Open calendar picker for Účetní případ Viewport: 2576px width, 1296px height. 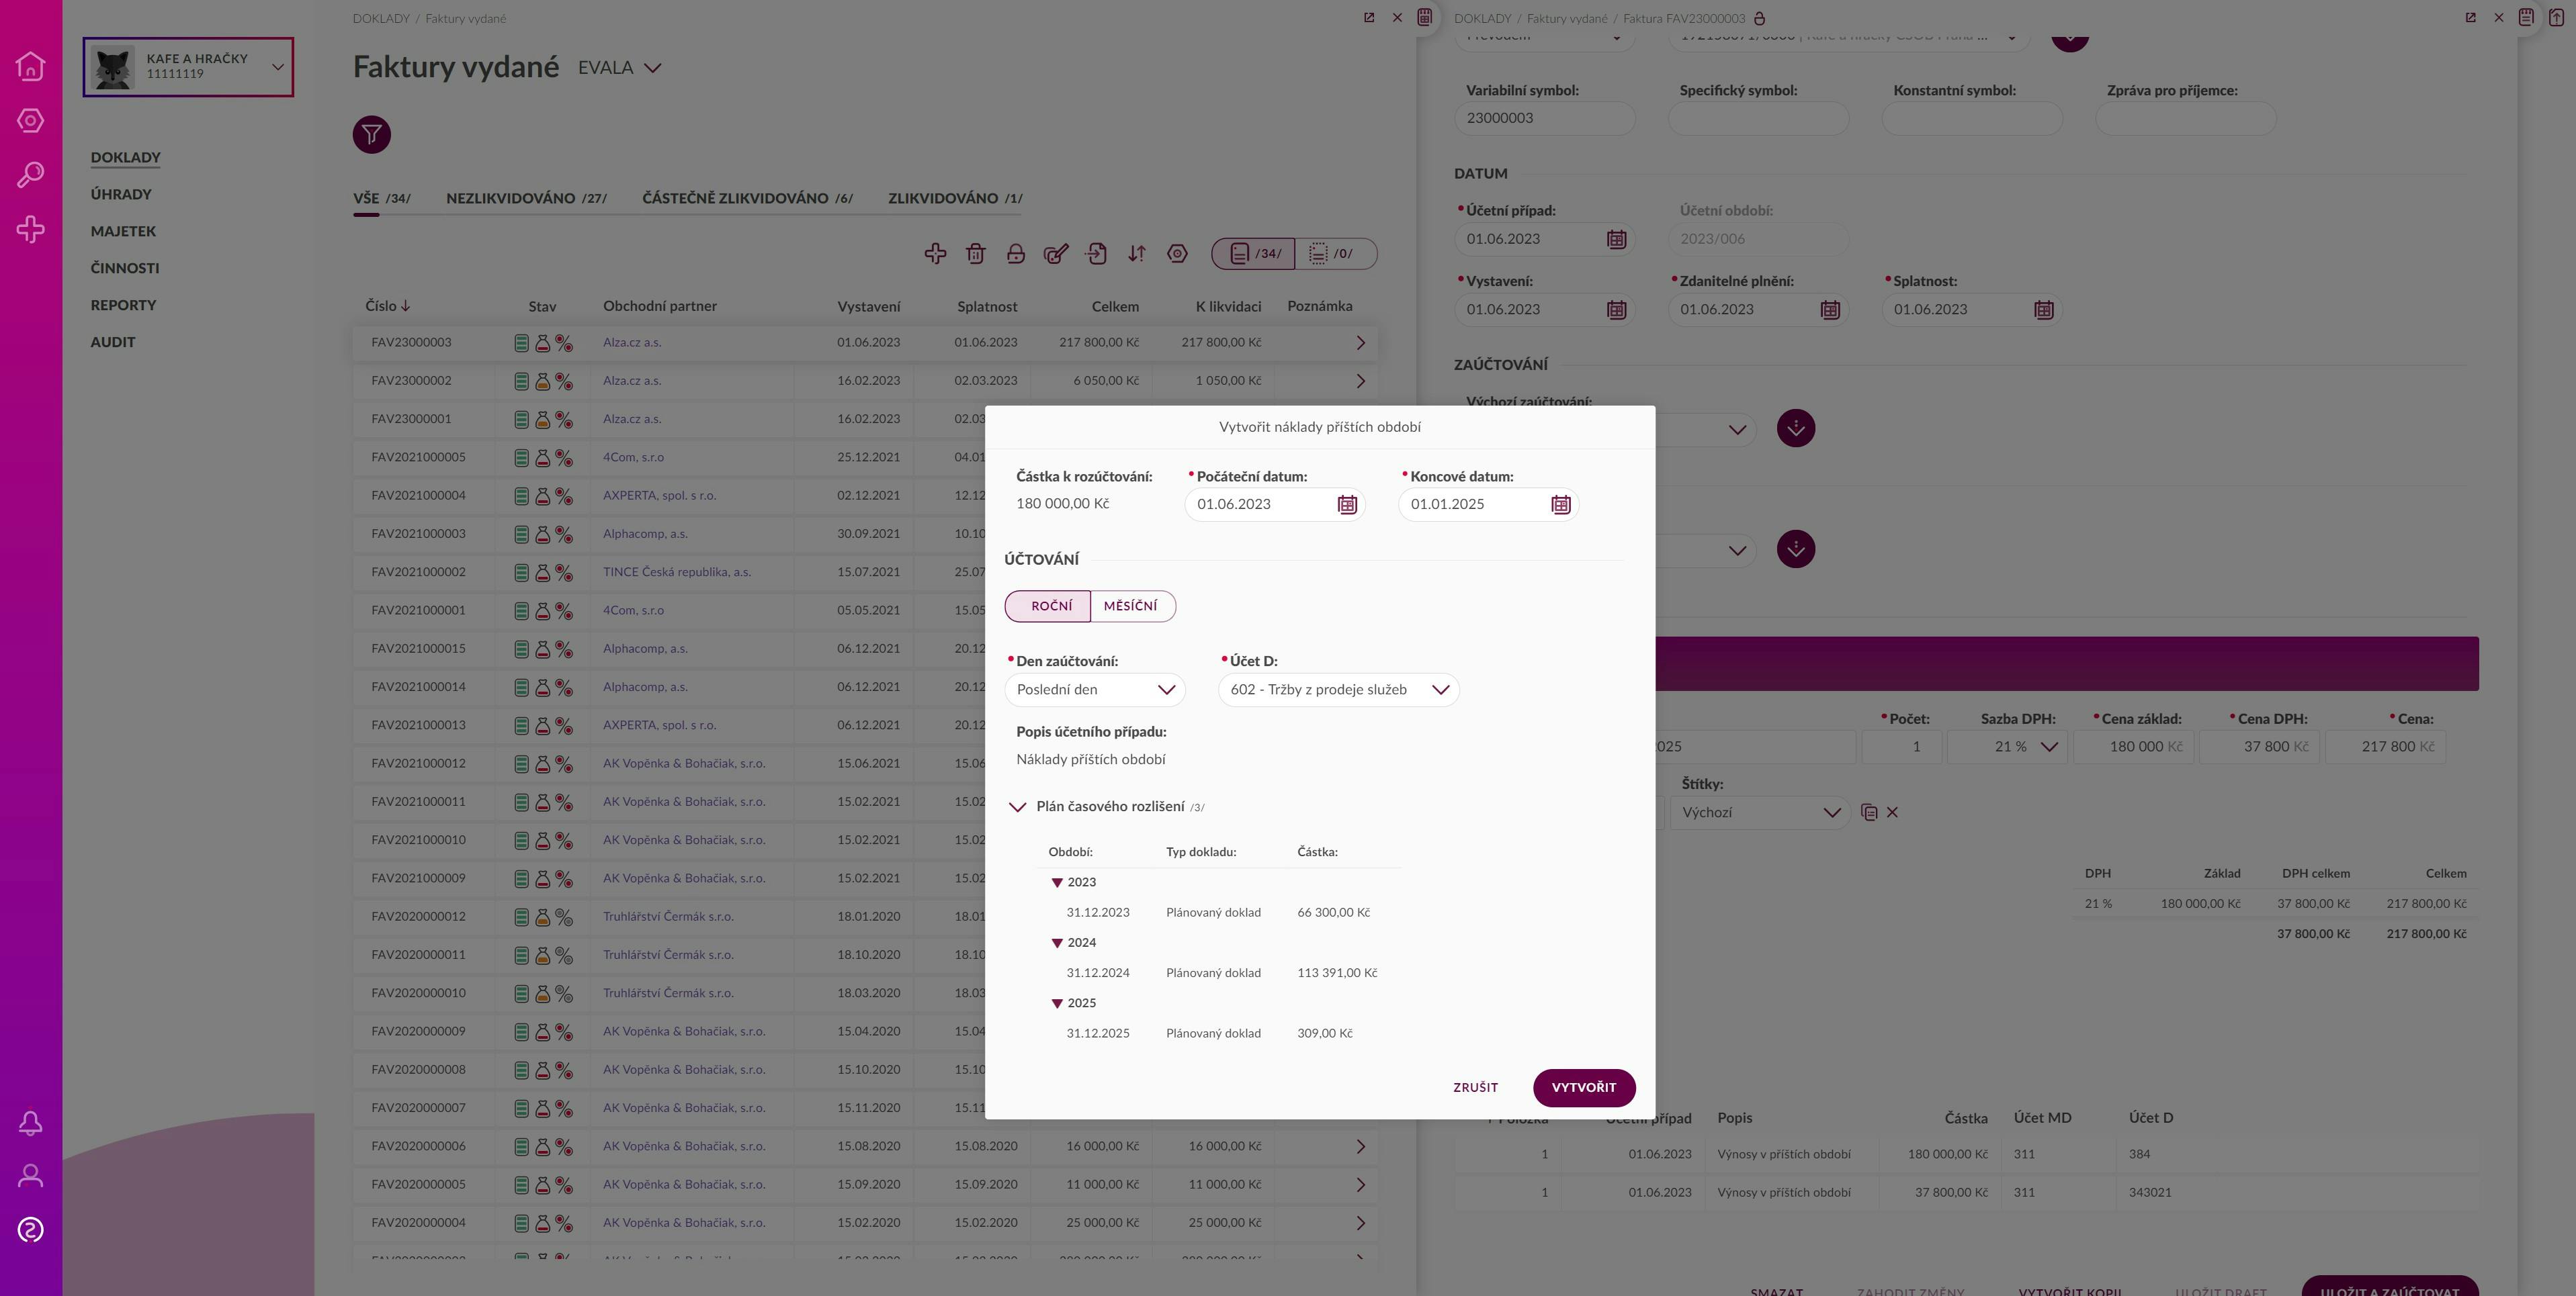(x=1616, y=239)
